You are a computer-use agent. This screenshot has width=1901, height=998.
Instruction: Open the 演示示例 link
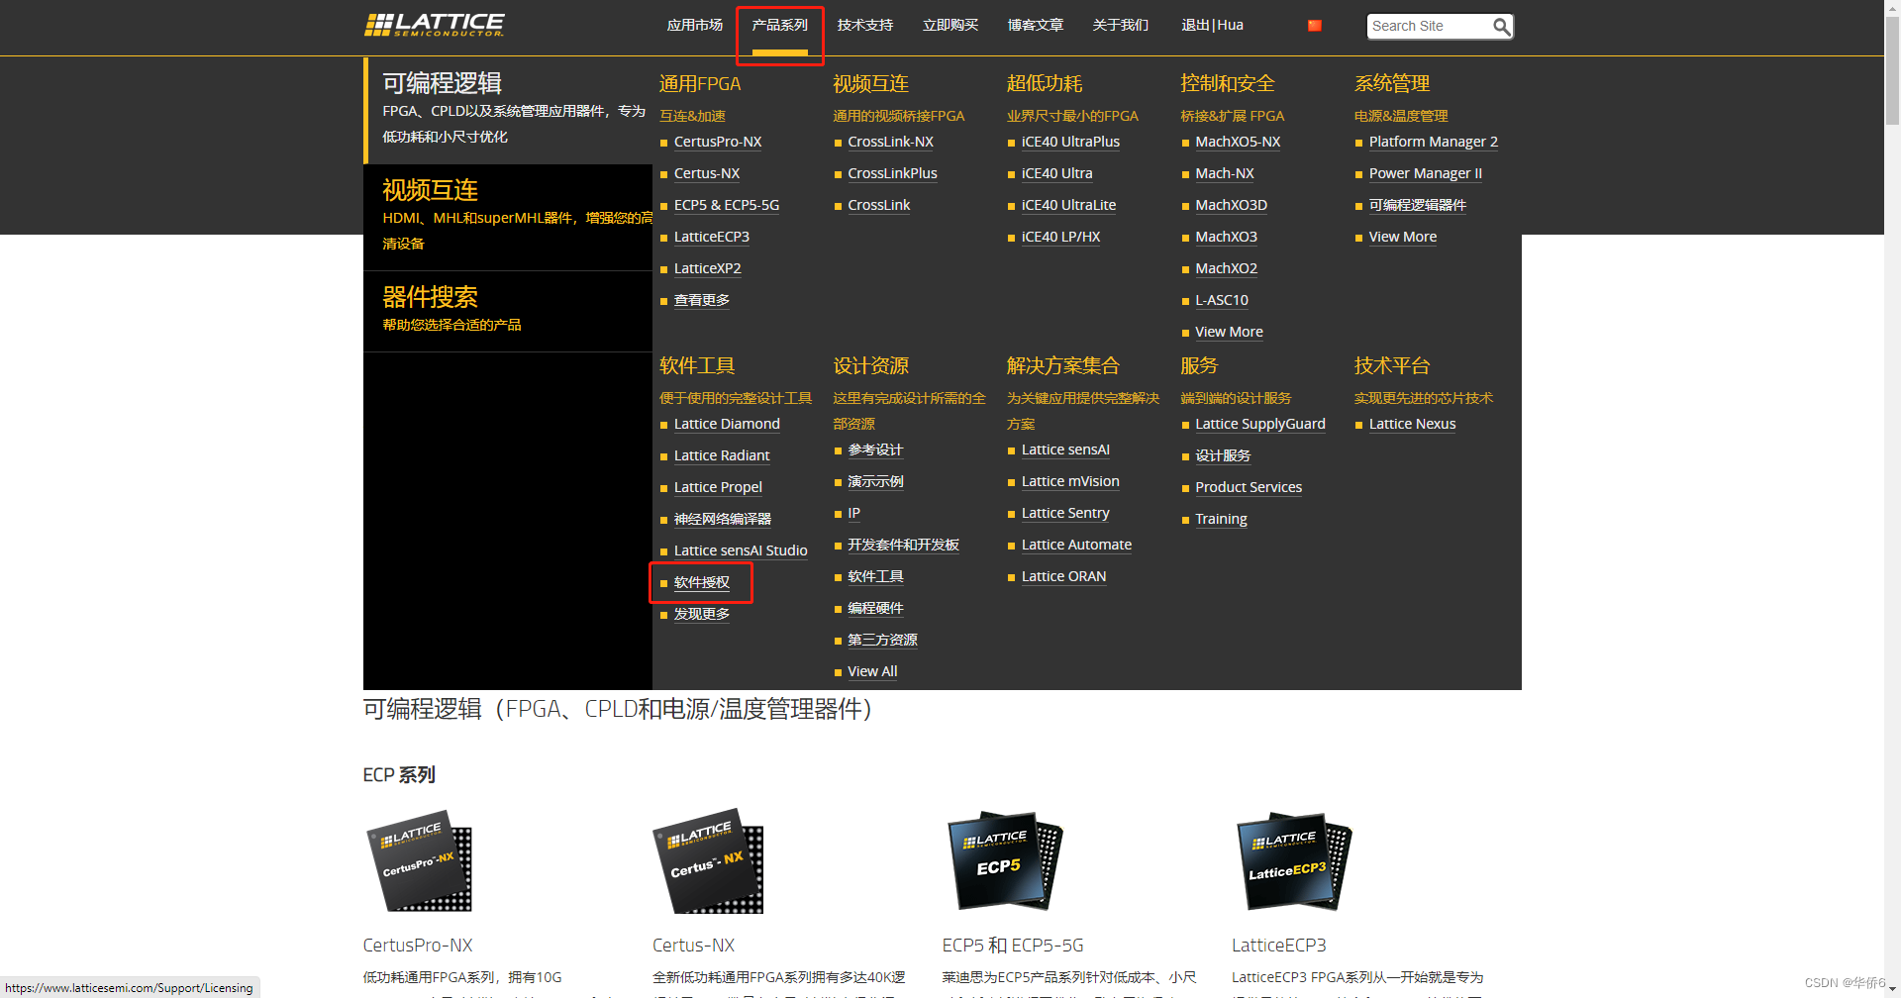pos(875,482)
